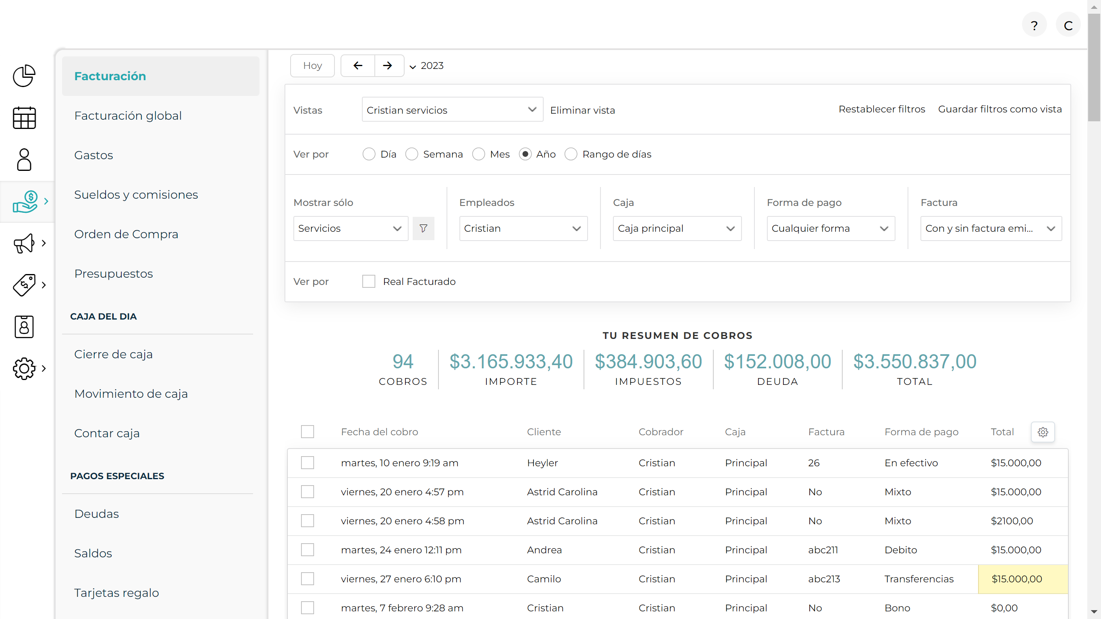Open the settings gear in left sidebar
This screenshot has height=619, width=1101.
24,368
